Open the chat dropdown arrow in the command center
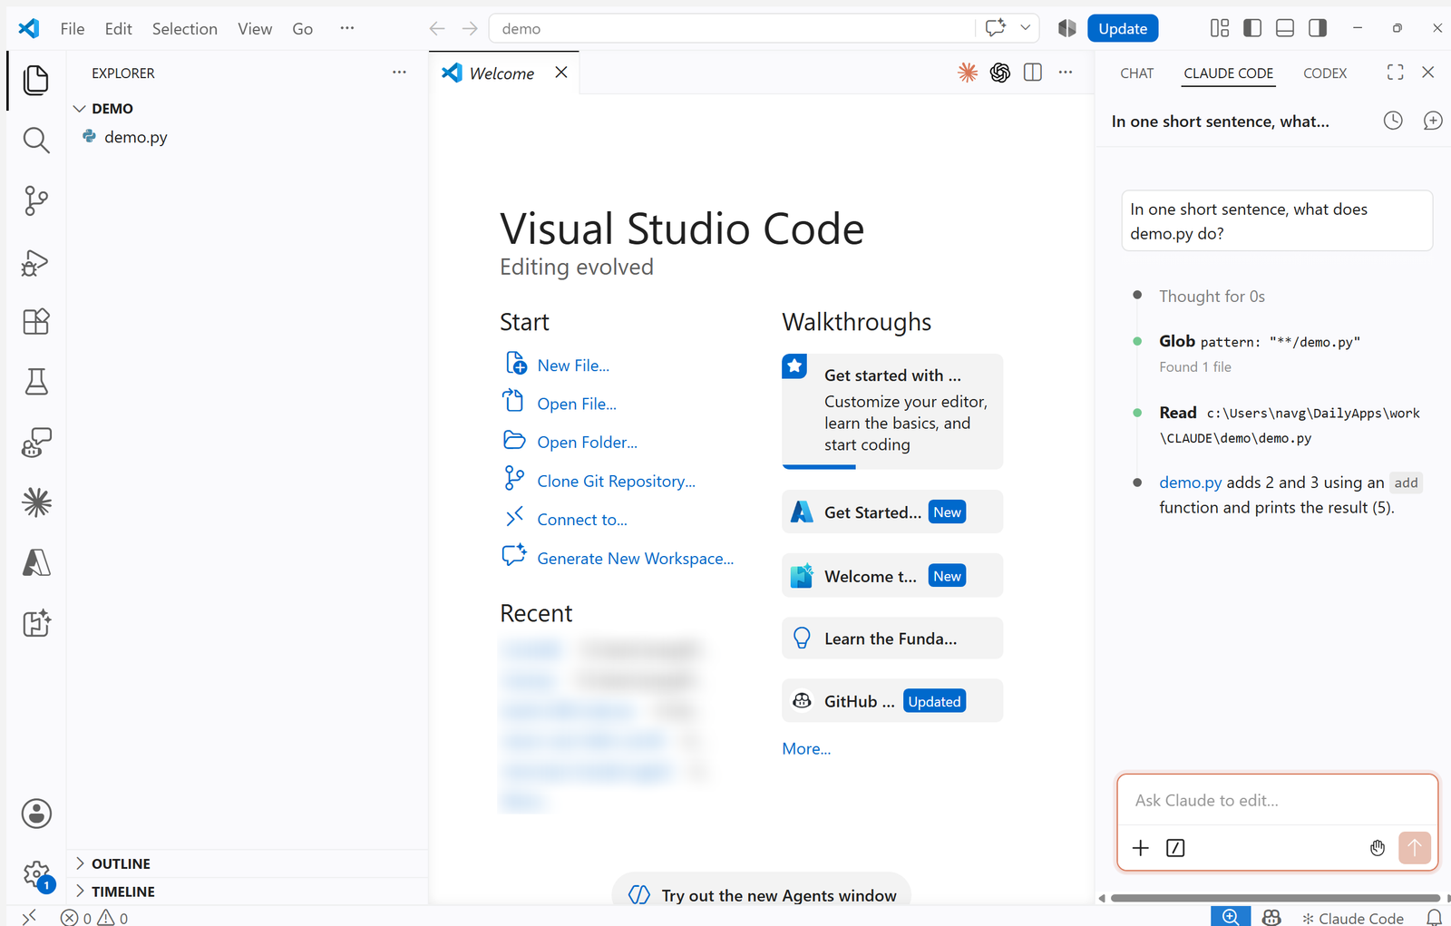Screen dimensions: 1451x926 coord(1026,28)
